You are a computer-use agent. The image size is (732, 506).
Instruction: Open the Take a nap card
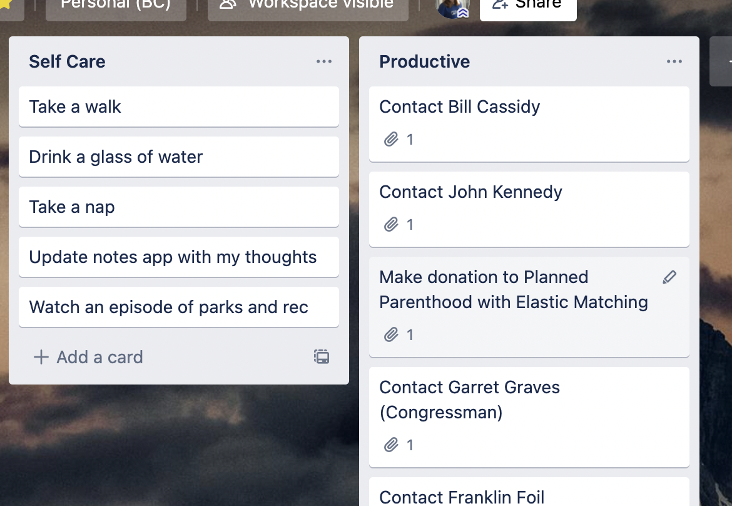pos(179,207)
